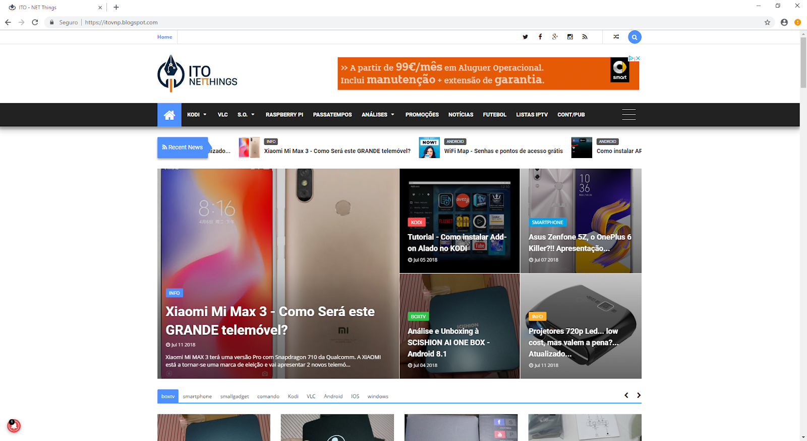Open the blue search button
Viewport: 807px width, 441px height.
pyautogui.click(x=635, y=37)
